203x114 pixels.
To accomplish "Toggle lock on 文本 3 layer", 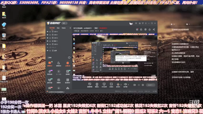I will pyautogui.click(x=50, y=31).
